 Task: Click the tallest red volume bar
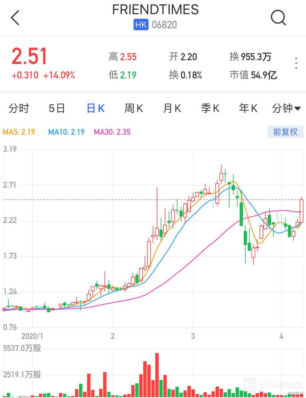(x=157, y=375)
